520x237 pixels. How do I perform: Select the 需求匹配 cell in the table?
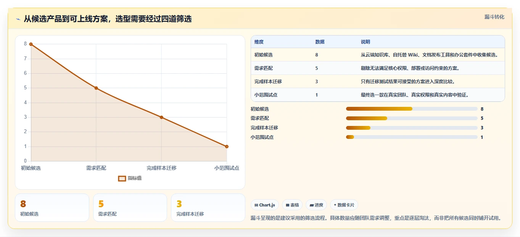[264, 68]
